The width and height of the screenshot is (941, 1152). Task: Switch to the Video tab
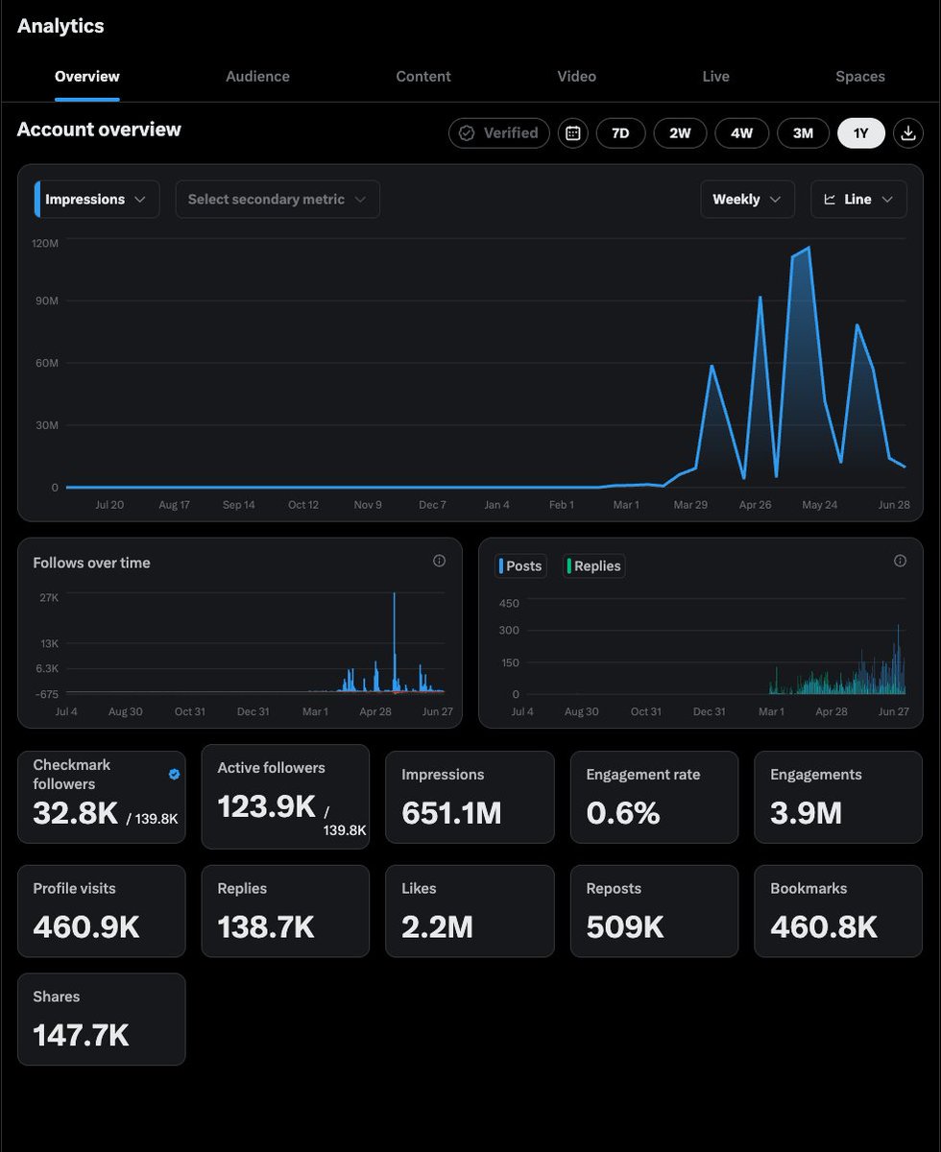tap(577, 77)
